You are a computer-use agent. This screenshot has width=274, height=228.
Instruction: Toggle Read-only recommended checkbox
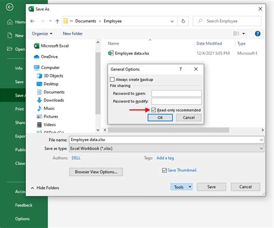(154, 110)
